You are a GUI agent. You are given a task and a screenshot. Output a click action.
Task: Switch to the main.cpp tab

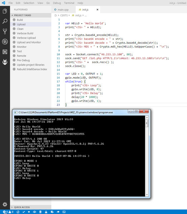(63, 10)
